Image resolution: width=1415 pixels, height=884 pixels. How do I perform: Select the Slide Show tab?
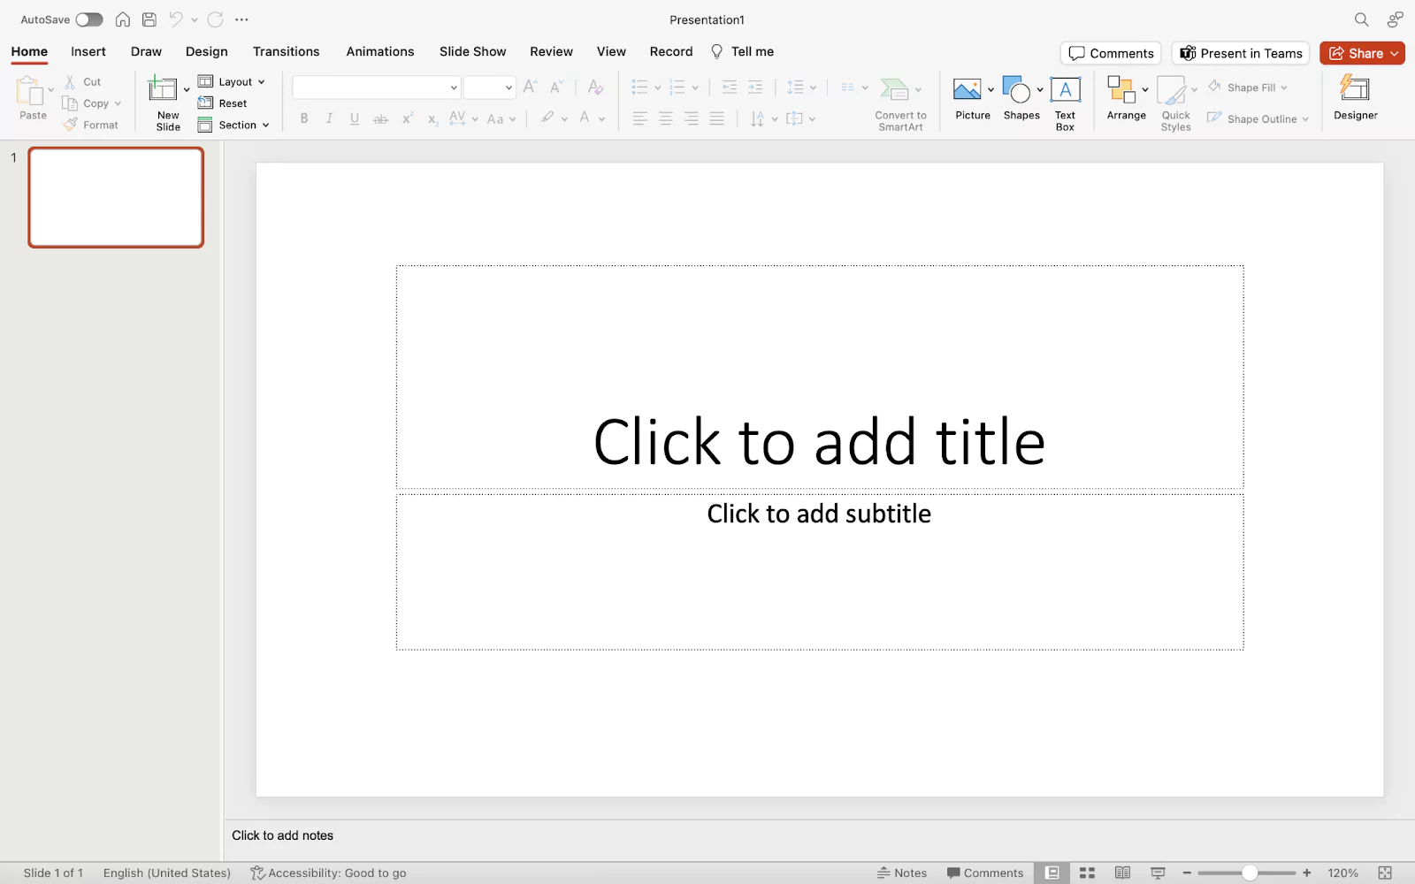[x=473, y=51]
